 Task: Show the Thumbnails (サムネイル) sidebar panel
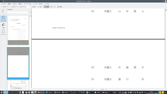tap(3, 19)
